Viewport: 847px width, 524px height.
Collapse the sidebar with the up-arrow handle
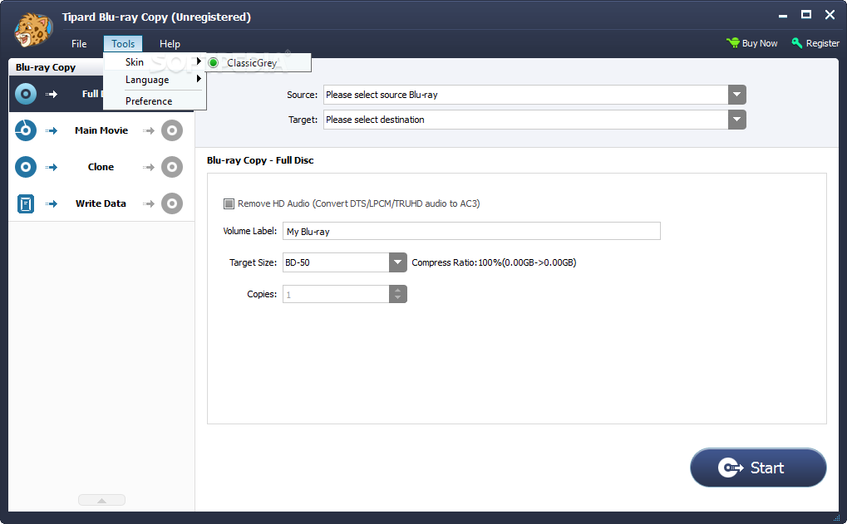[101, 500]
